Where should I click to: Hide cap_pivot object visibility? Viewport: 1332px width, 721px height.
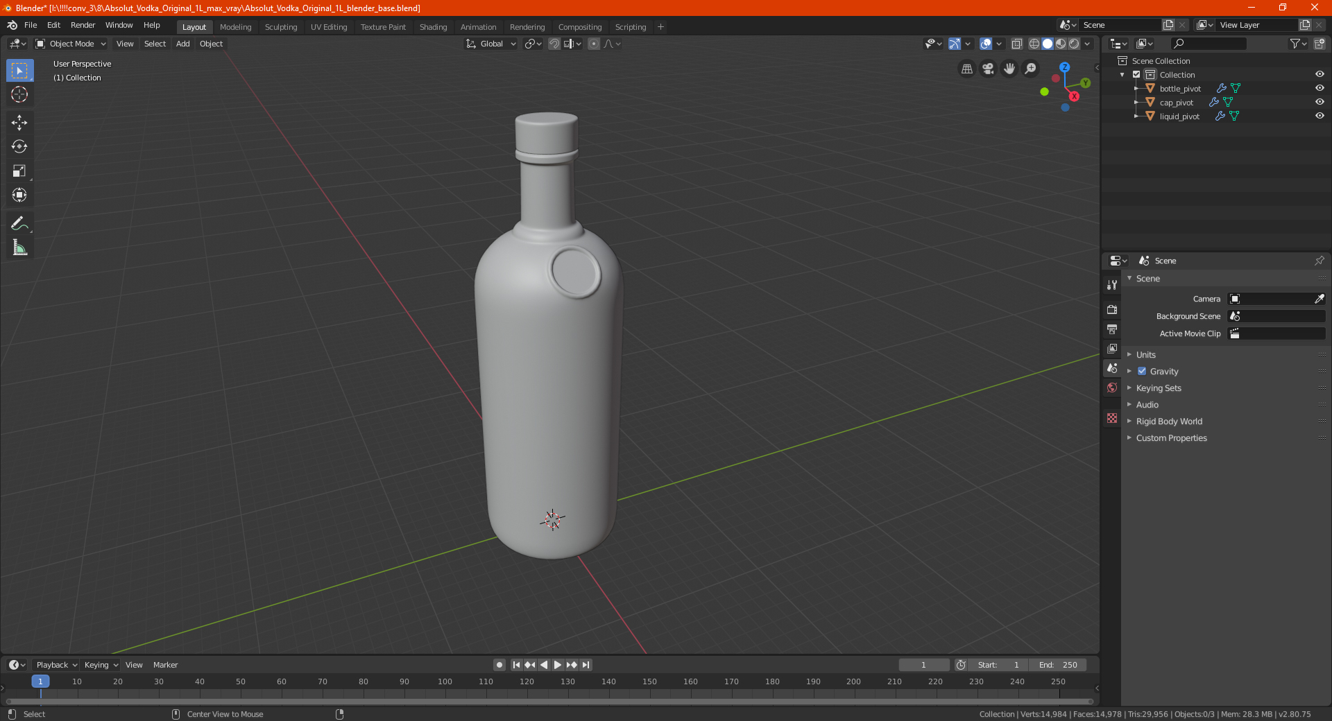click(1319, 102)
